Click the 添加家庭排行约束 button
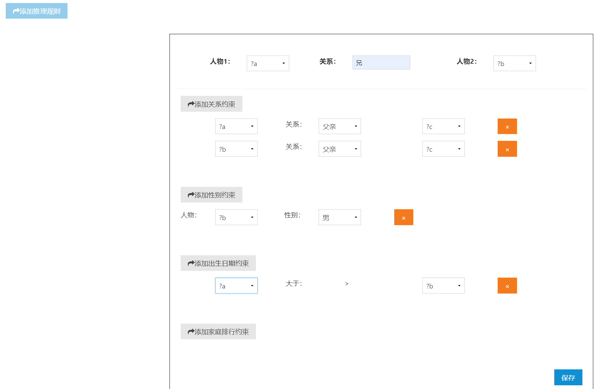The height and width of the screenshot is (389, 598). click(218, 331)
